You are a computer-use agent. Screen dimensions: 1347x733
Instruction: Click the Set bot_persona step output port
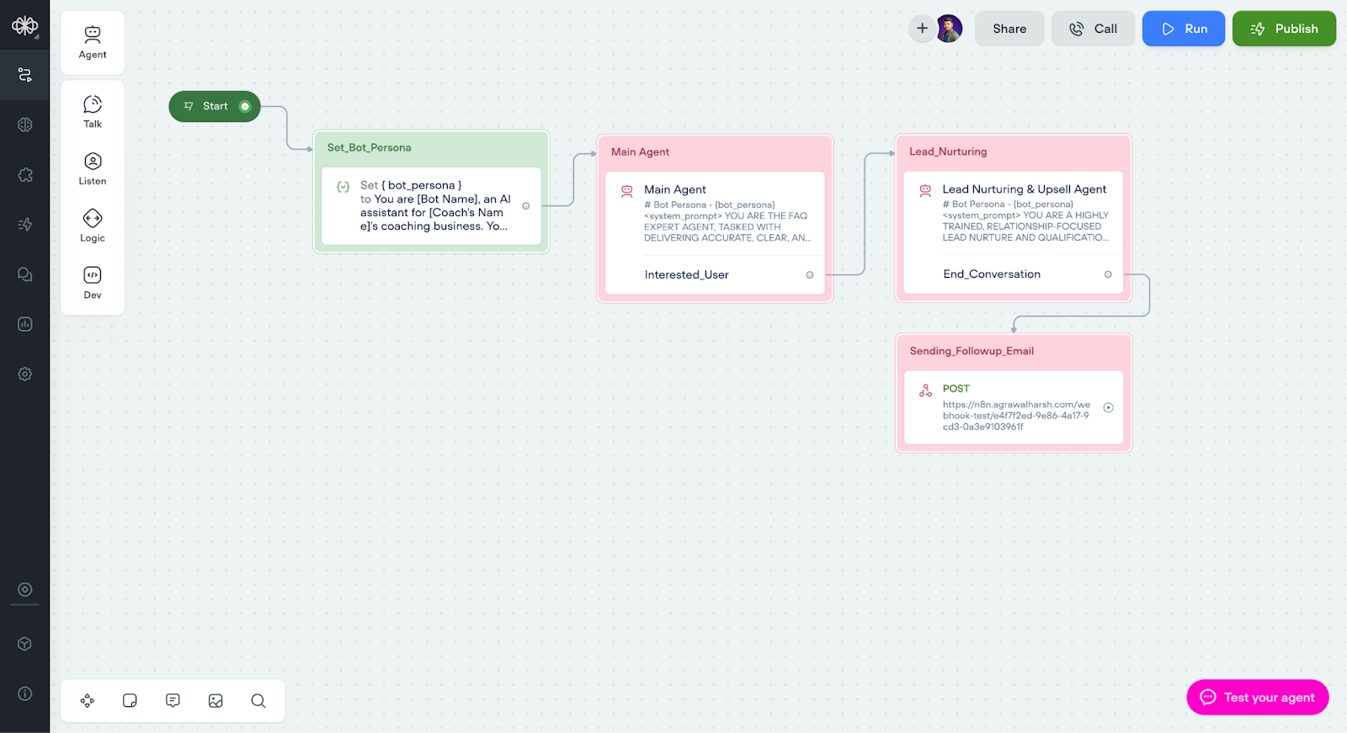click(x=526, y=205)
